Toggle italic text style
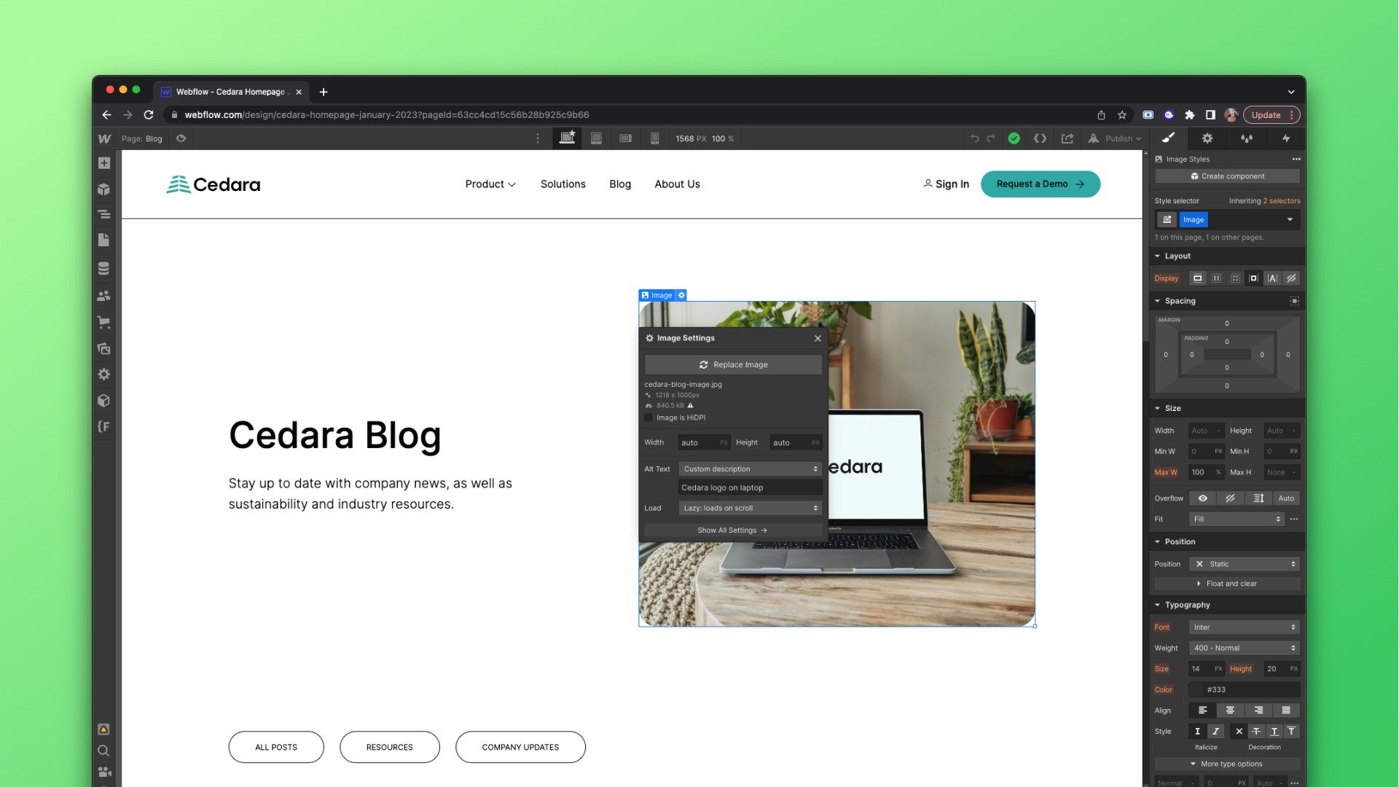1399x787 pixels. tap(1215, 731)
